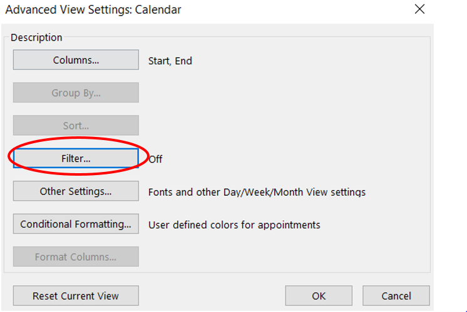This screenshot has height=312, width=467.
Task: Click 'User defined colors for appointments' text
Action: (x=234, y=225)
